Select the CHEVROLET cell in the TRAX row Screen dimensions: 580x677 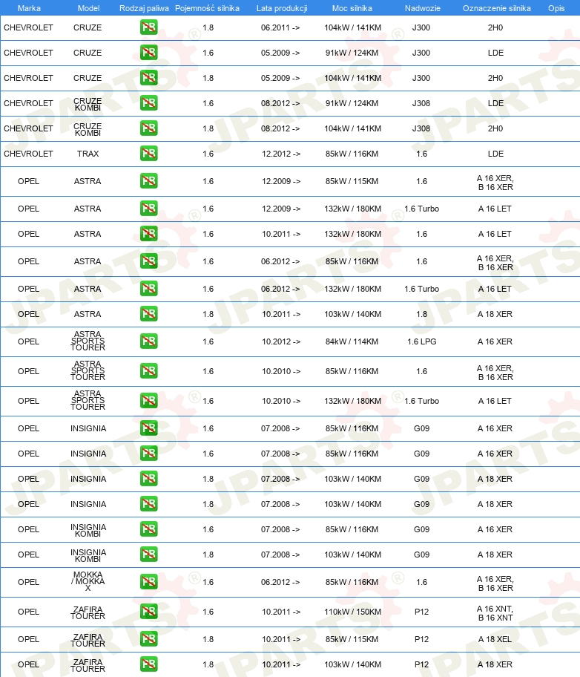coord(28,154)
